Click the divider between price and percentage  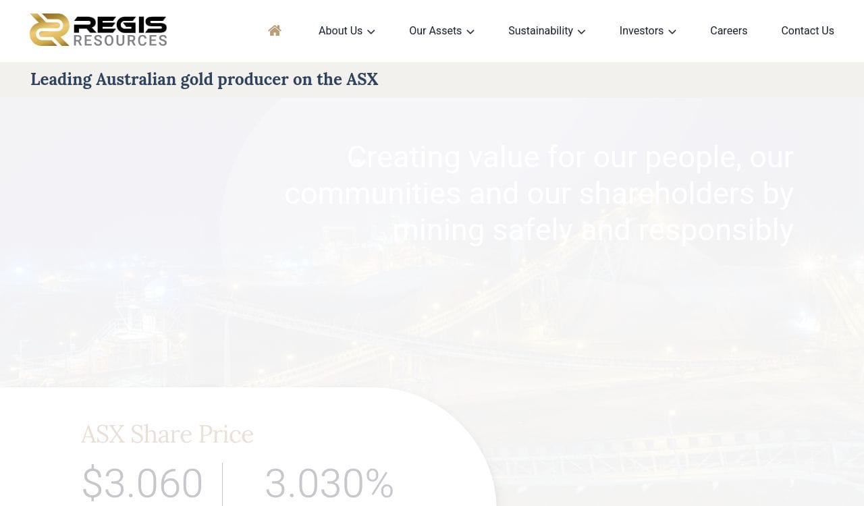(x=222, y=483)
